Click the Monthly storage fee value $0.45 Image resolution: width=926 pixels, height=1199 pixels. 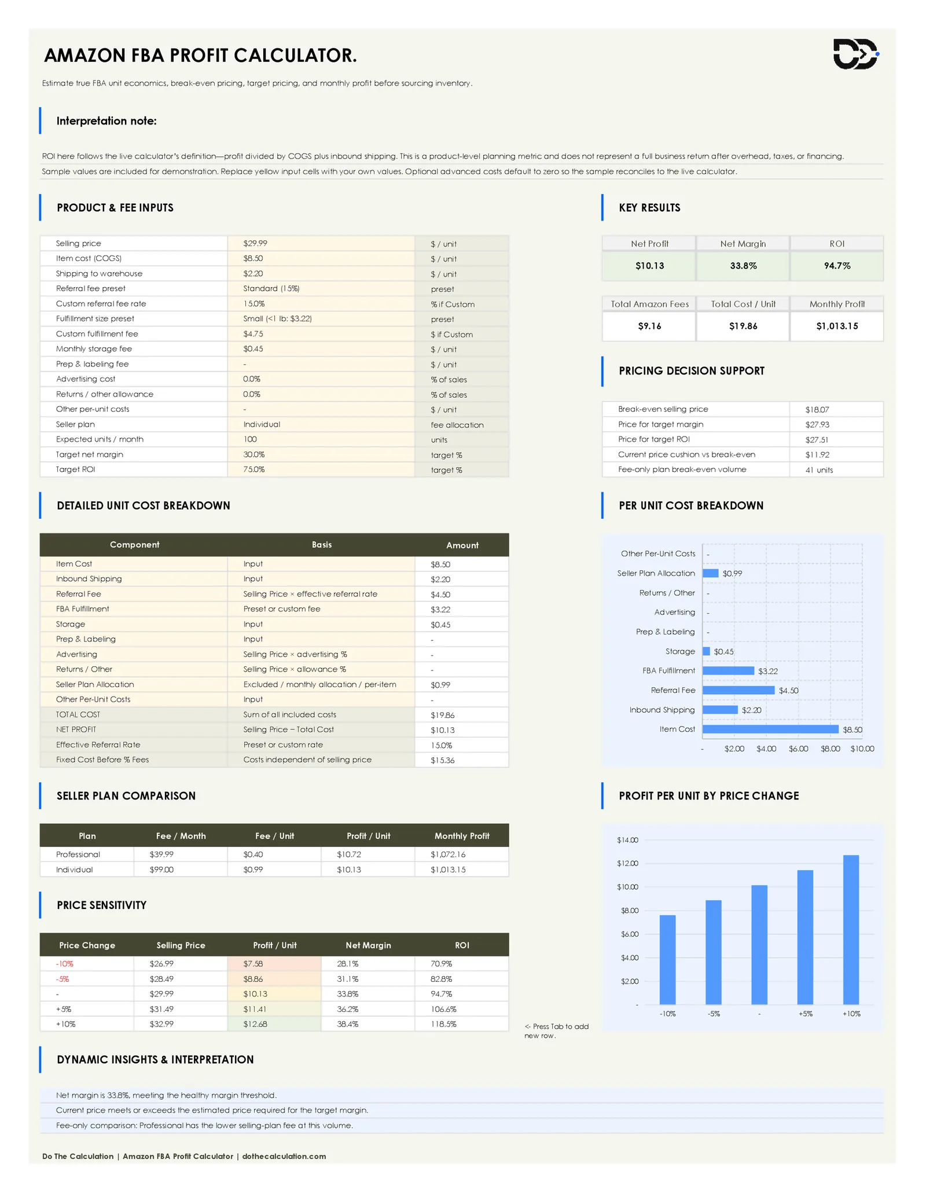click(321, 349)
